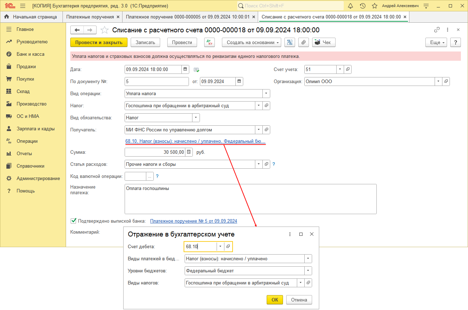Click the Чек button

(324, 42)
